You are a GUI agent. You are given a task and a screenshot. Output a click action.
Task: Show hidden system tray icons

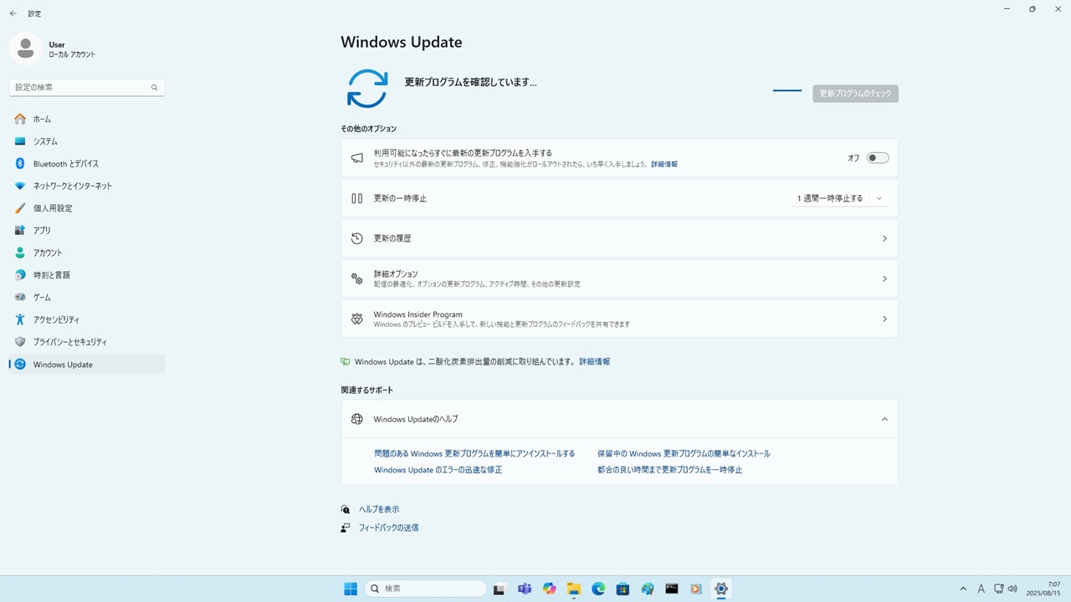(963, 589)
